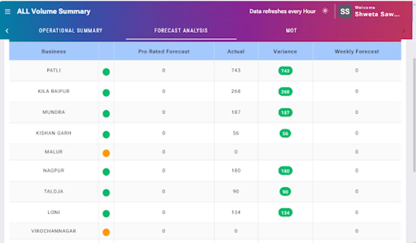Click KISHAN GARH actual value 56
This screenshot has width=416, height=243.
tap(236, 133)
